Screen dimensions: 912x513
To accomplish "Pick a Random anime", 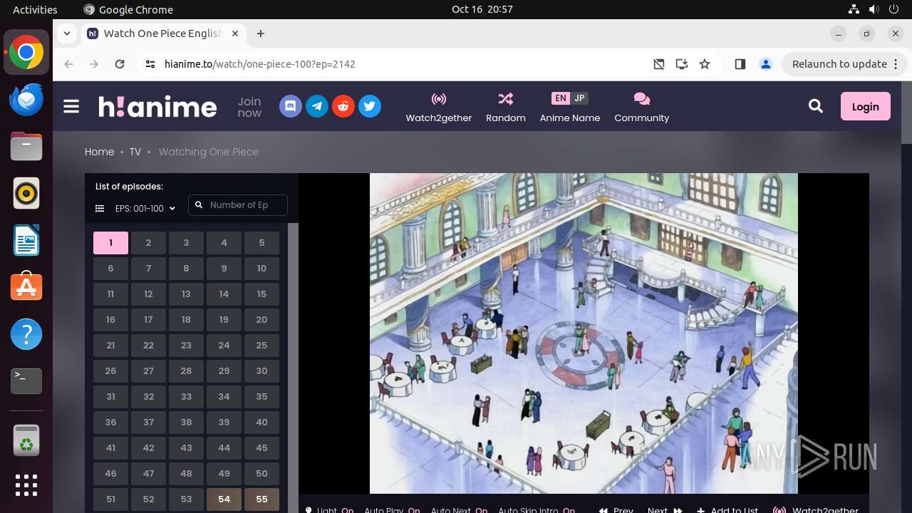I will click(x=506, y=107).
